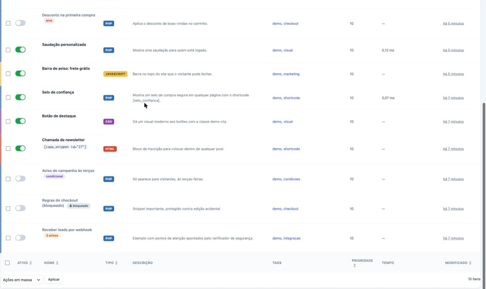
Task: Click the PHP badge for Selo de confiança
Action: (x=108, y=98)
